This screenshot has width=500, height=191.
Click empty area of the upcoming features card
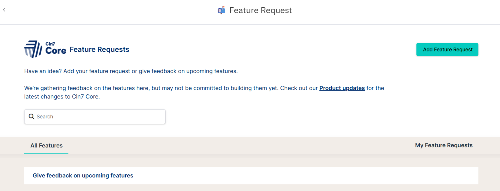306,175
